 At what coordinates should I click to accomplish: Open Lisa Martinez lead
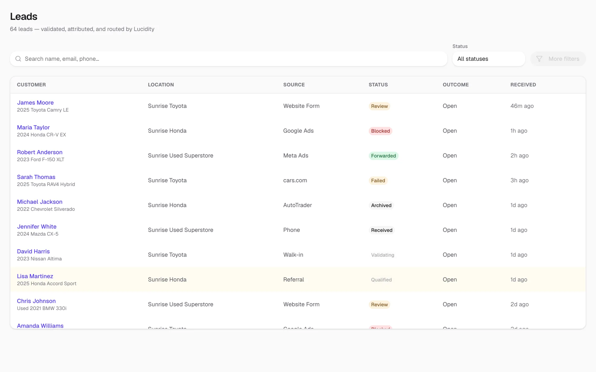pyautogui.click(x=35, y=276)
